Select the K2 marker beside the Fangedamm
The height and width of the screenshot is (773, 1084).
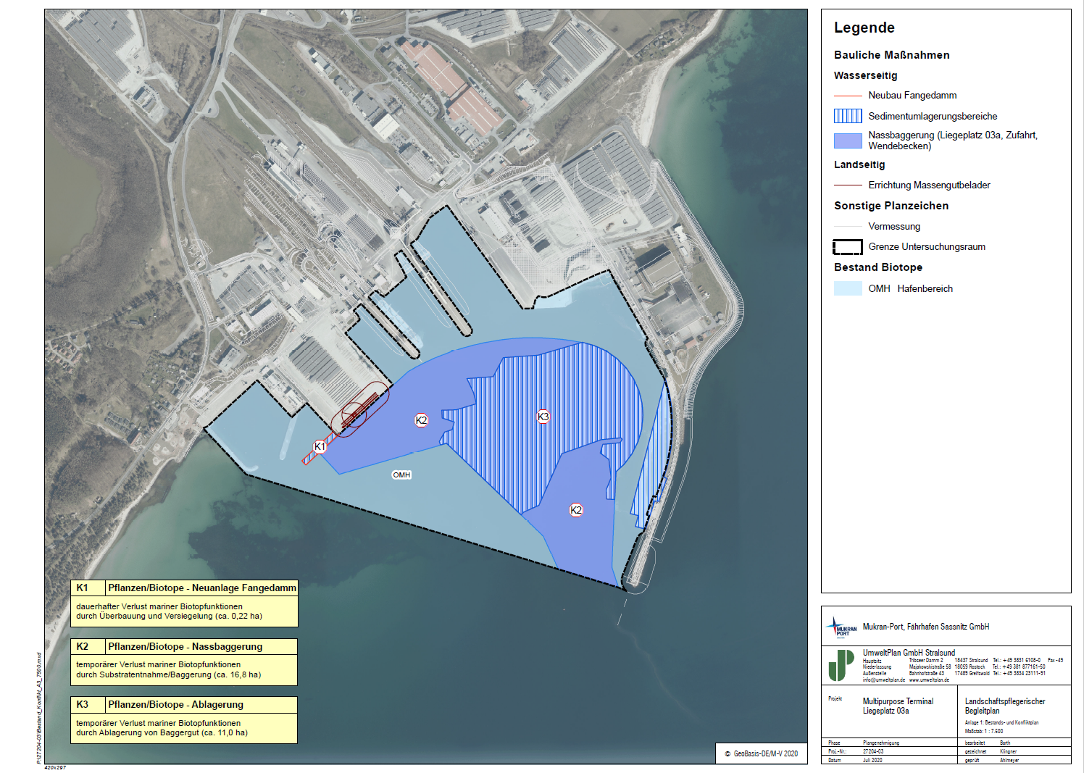[421, 420]
